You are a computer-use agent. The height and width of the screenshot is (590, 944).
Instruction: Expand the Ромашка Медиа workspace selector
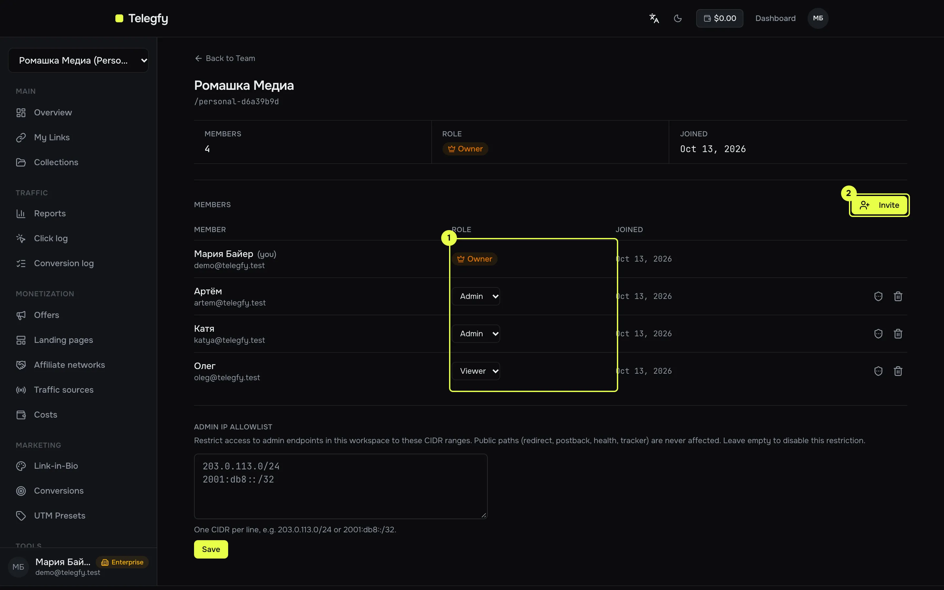[78, 61]
